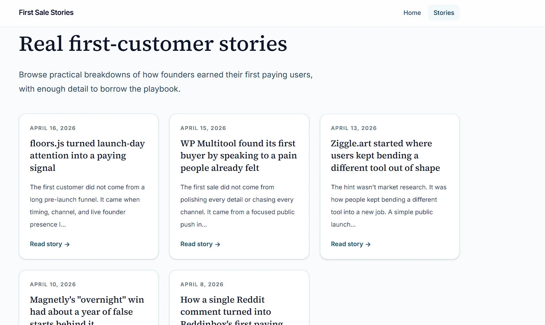Click the April 15, 2026 date label

tap(203, 128)
